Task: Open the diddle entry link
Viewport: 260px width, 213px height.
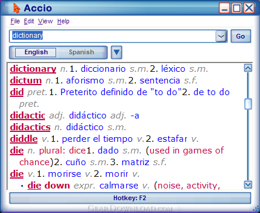Action: pos(24,139)
